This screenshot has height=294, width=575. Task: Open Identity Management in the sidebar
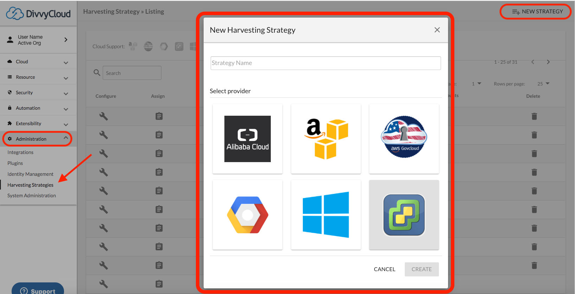(x=30, y=174)
